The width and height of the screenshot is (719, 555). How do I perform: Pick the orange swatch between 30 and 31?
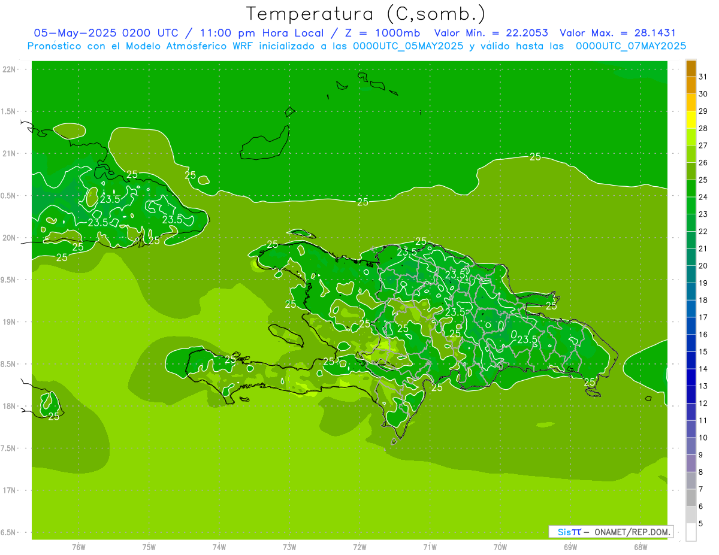pos(691,86)
